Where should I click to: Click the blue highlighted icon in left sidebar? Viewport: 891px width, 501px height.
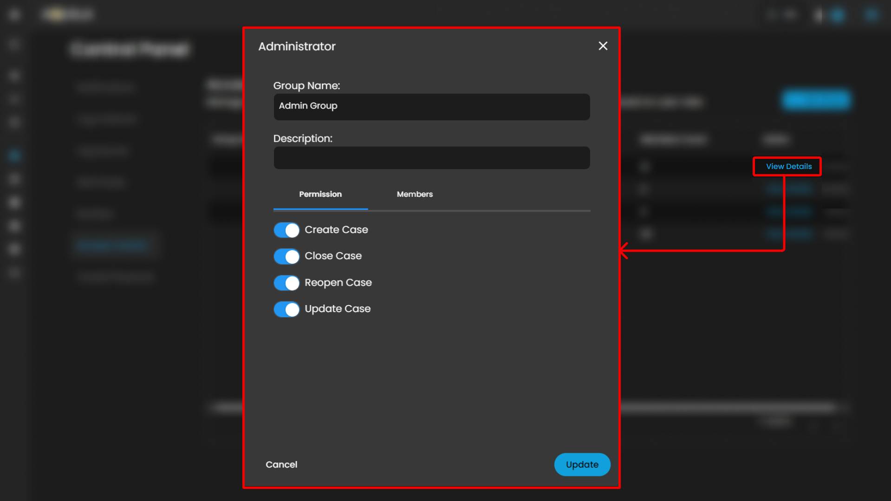(14, 156)
